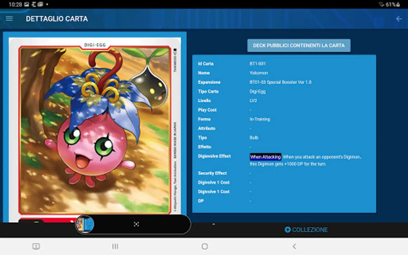Click the 'Play Cost' label

[x=207, y=110]
